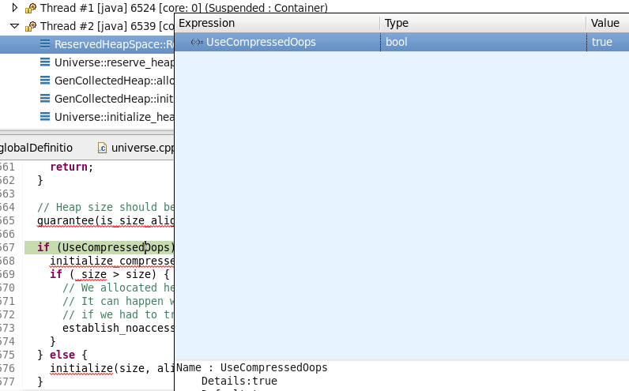Click universe.cpp file icon
Viewport: 629px width, 391px height.
(102, 148)
